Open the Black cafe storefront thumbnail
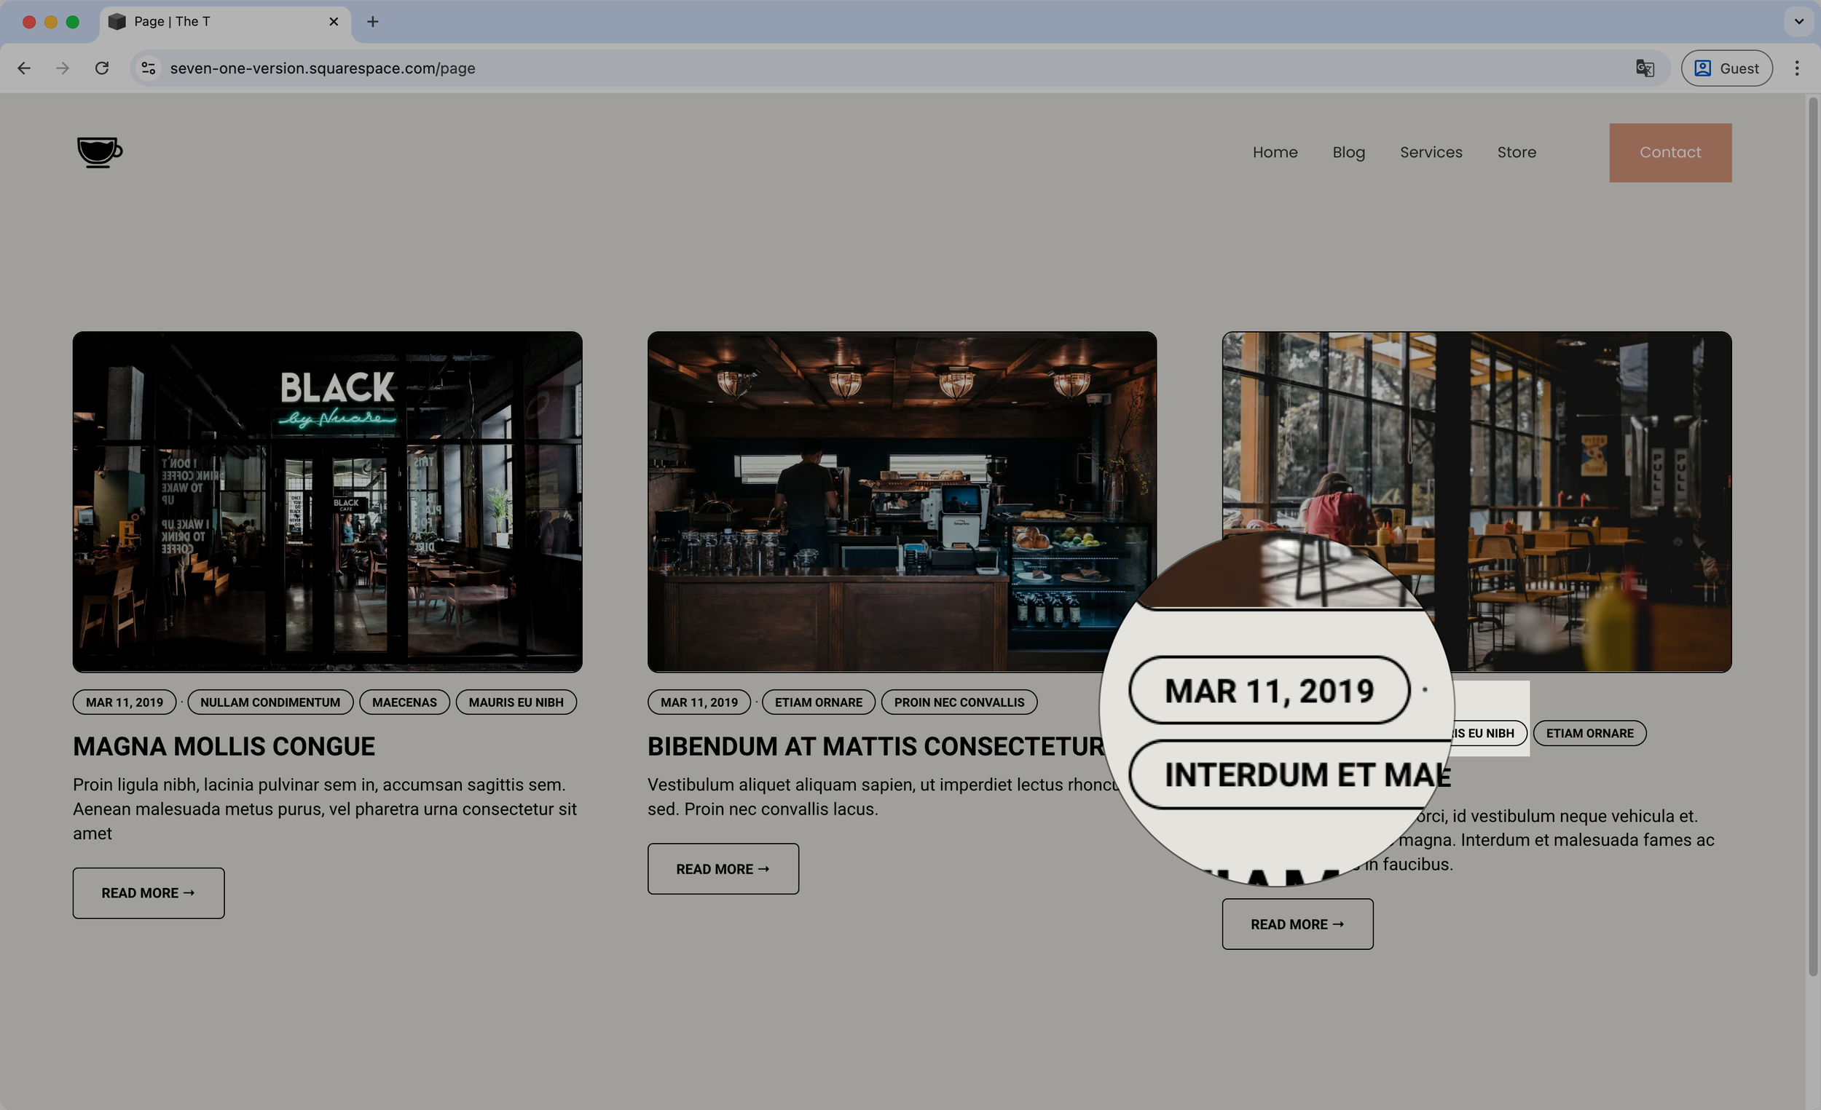 (x=327, y=502)
